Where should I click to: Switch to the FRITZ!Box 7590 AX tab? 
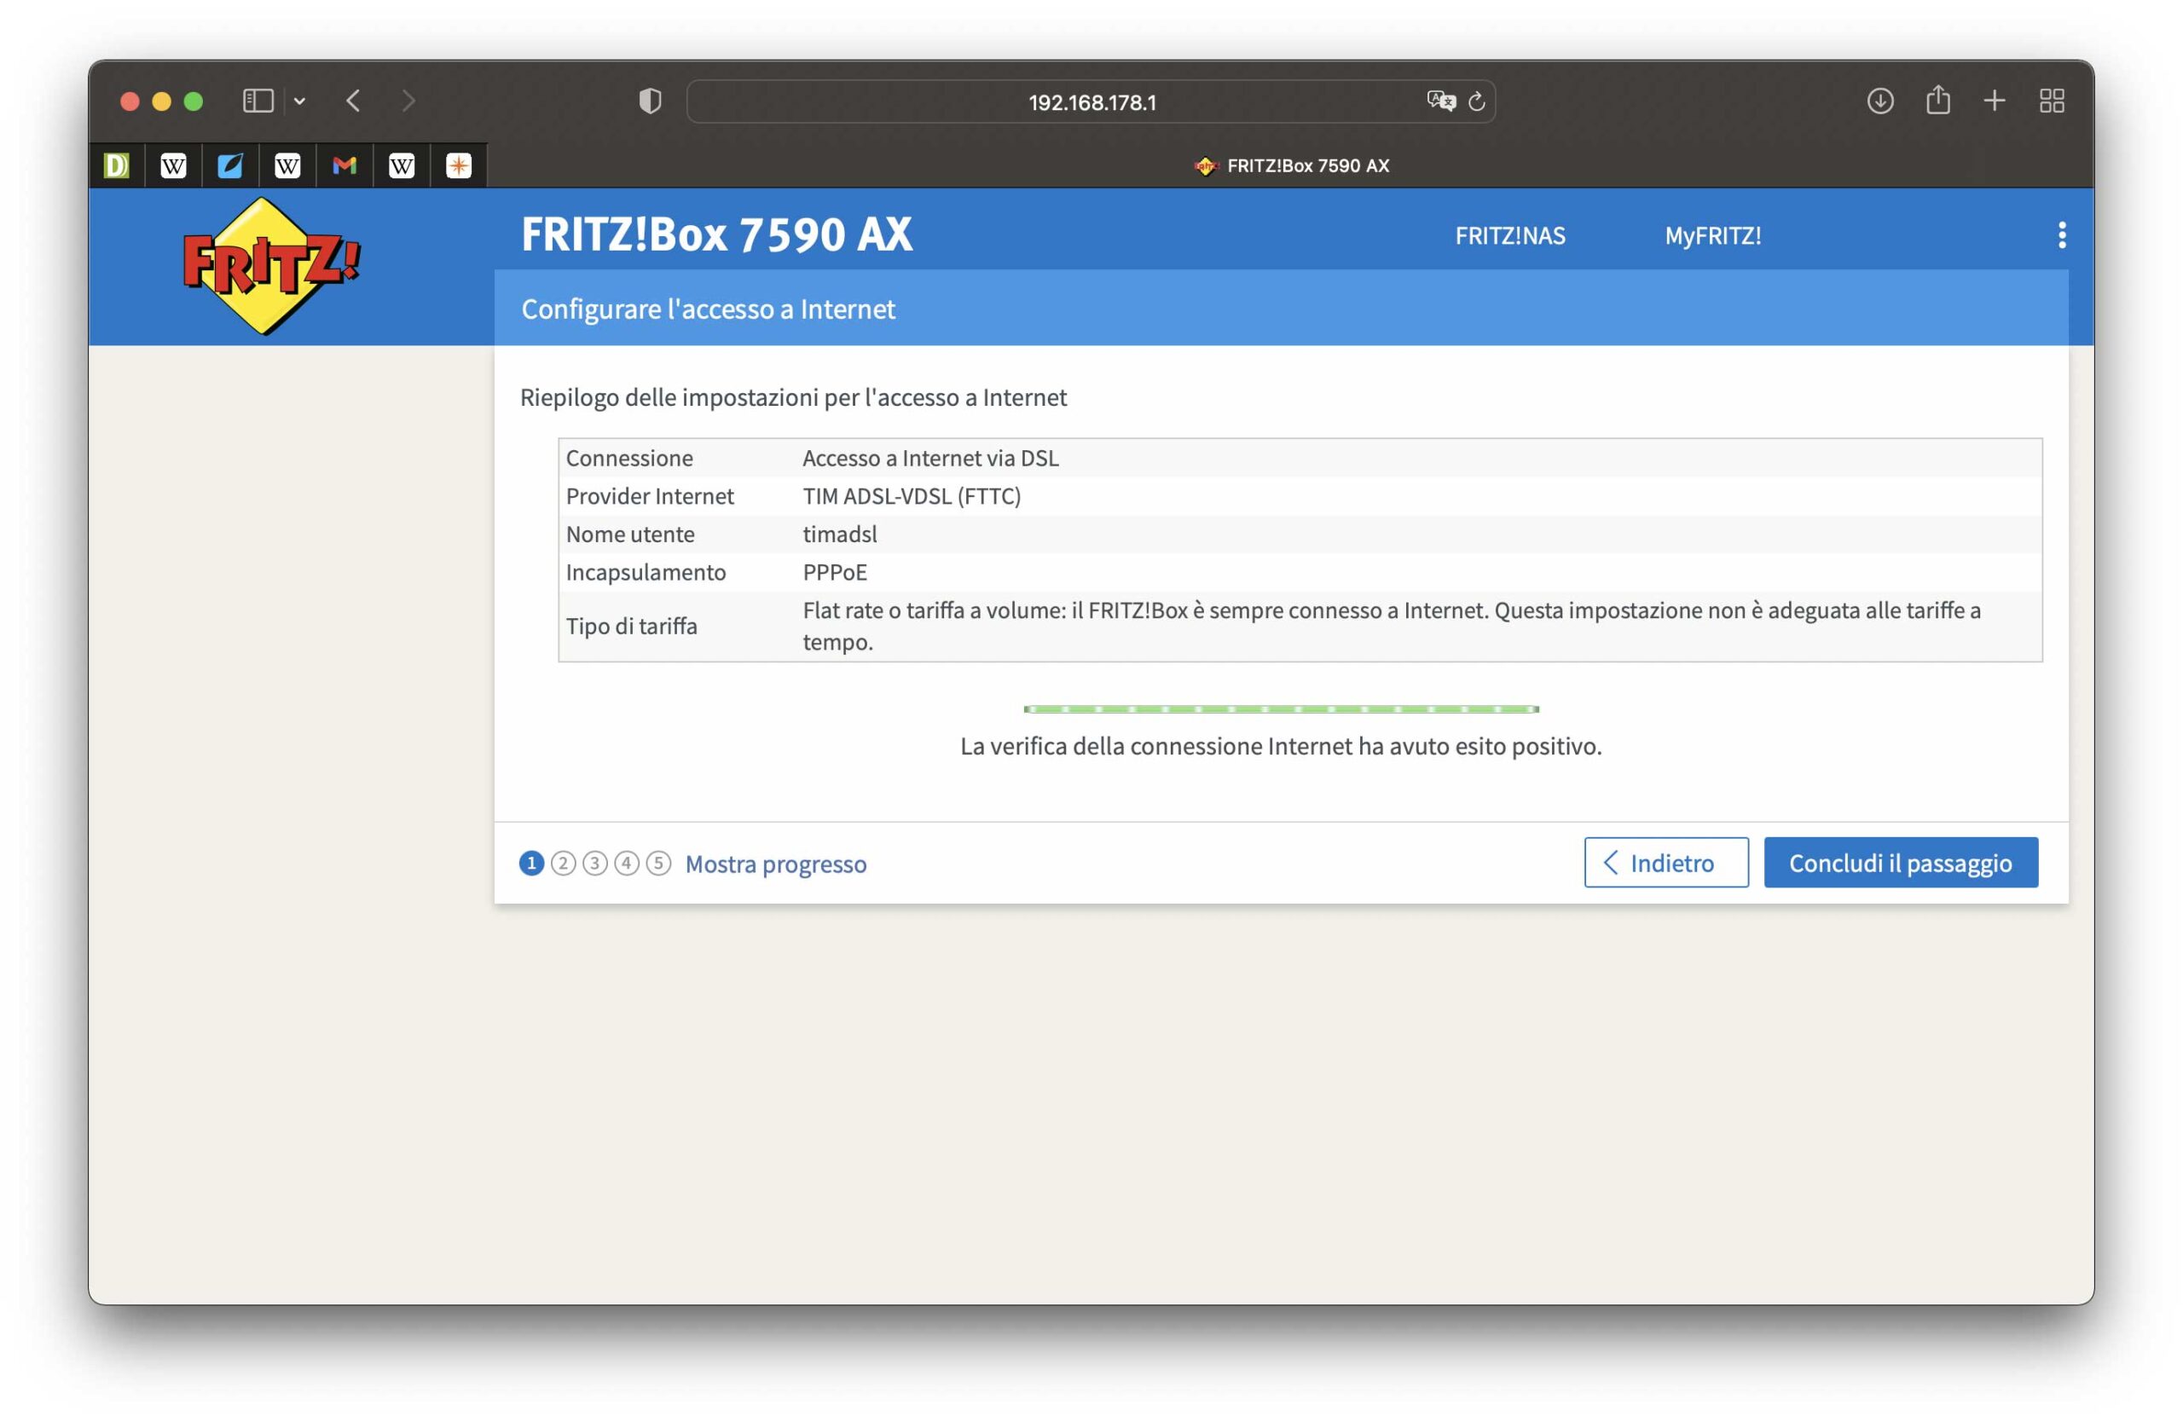tap(1290, 166)
